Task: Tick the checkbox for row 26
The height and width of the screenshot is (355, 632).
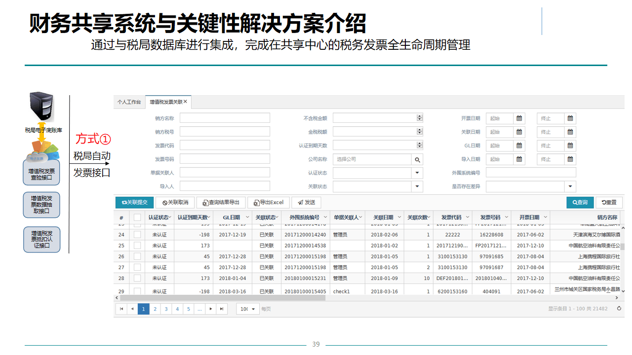Action: click(137, 256)
